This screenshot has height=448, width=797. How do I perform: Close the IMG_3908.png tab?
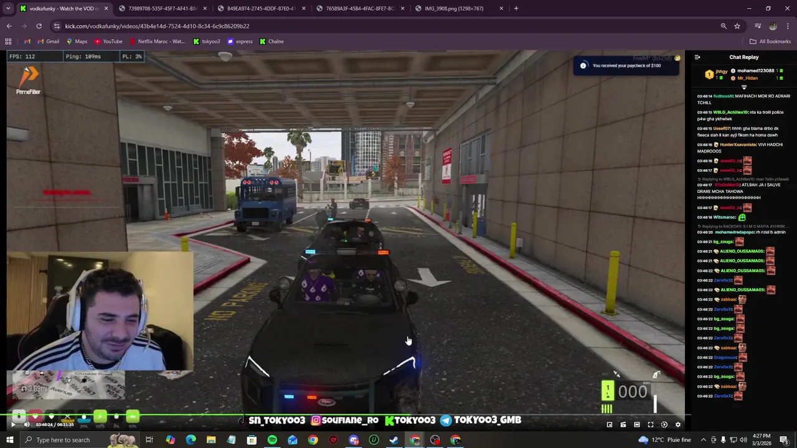coord(501,9)
